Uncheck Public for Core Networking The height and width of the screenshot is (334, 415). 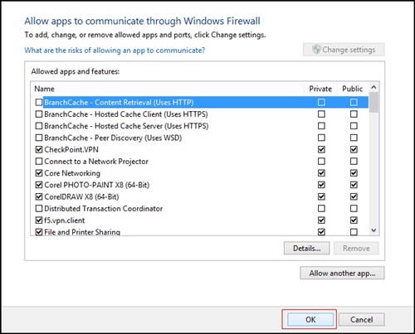[x=354, y=173]
